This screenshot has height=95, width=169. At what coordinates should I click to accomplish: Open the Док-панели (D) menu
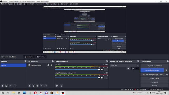tap(29, 4)
